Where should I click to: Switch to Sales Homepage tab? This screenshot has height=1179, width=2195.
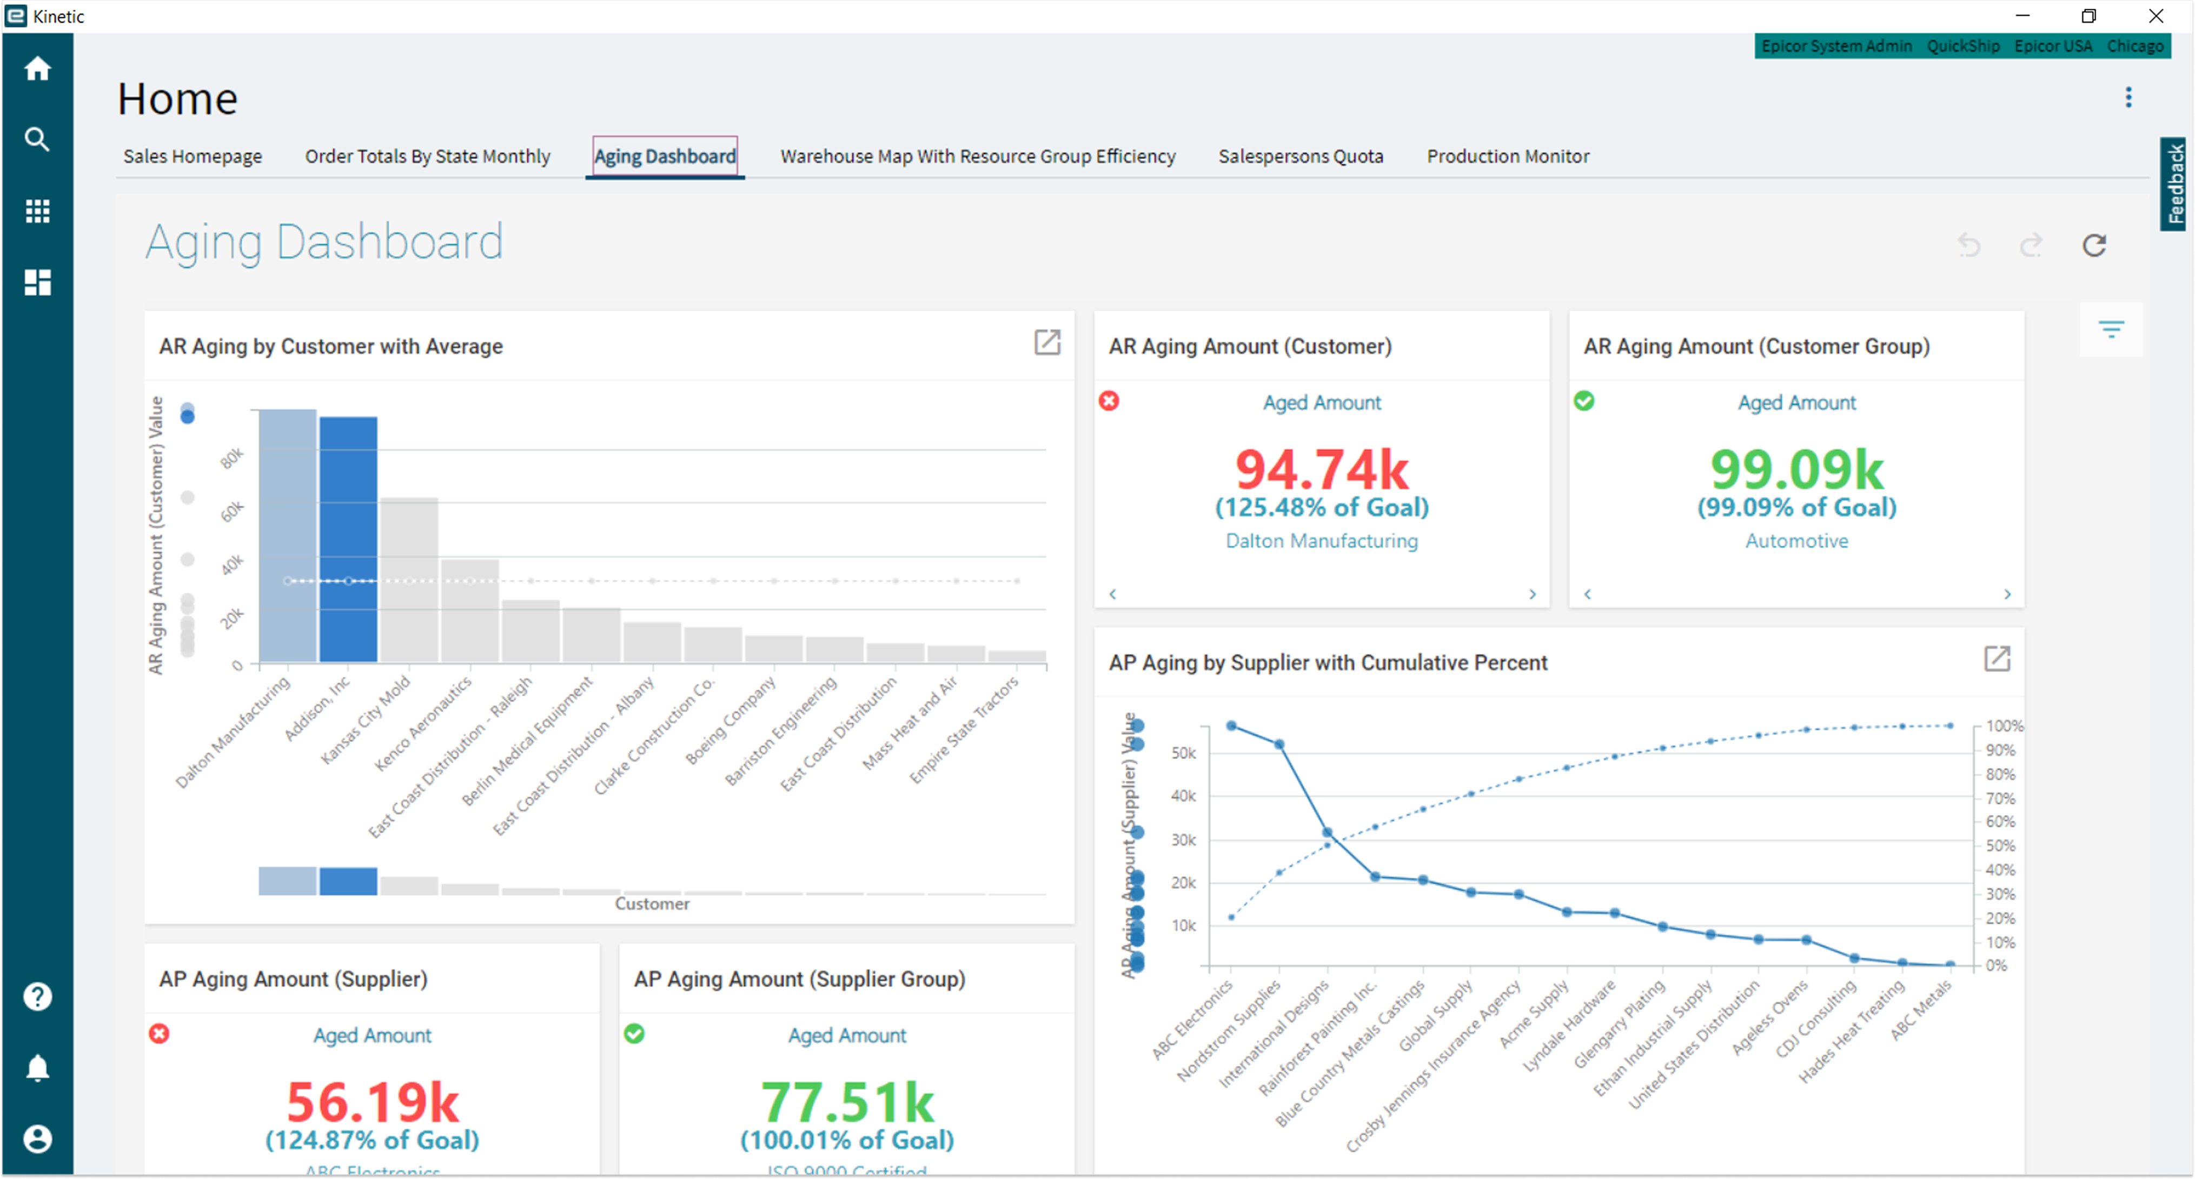point(193,156)
